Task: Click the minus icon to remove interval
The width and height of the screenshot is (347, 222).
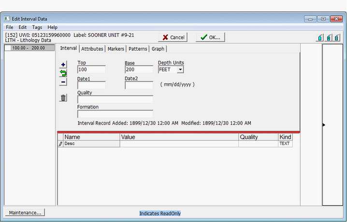Action: pos(63,82)
